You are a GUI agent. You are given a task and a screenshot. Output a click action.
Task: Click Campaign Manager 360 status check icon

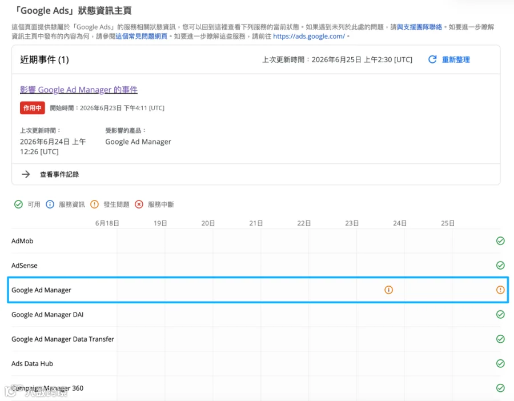tap(500, 388)
